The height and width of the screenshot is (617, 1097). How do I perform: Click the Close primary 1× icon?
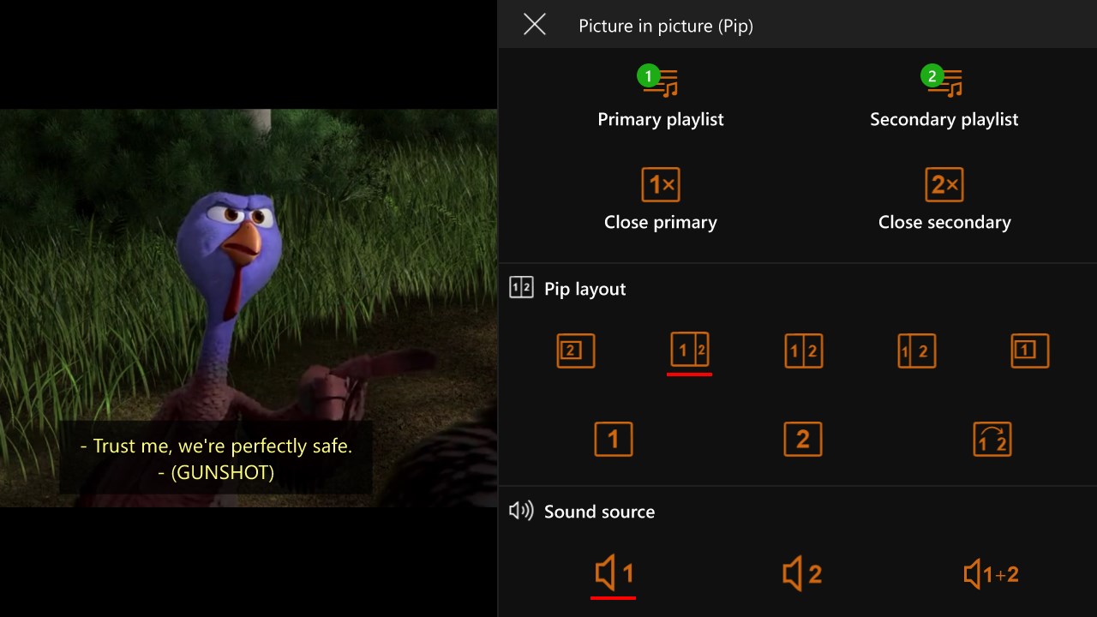point(661,184)
